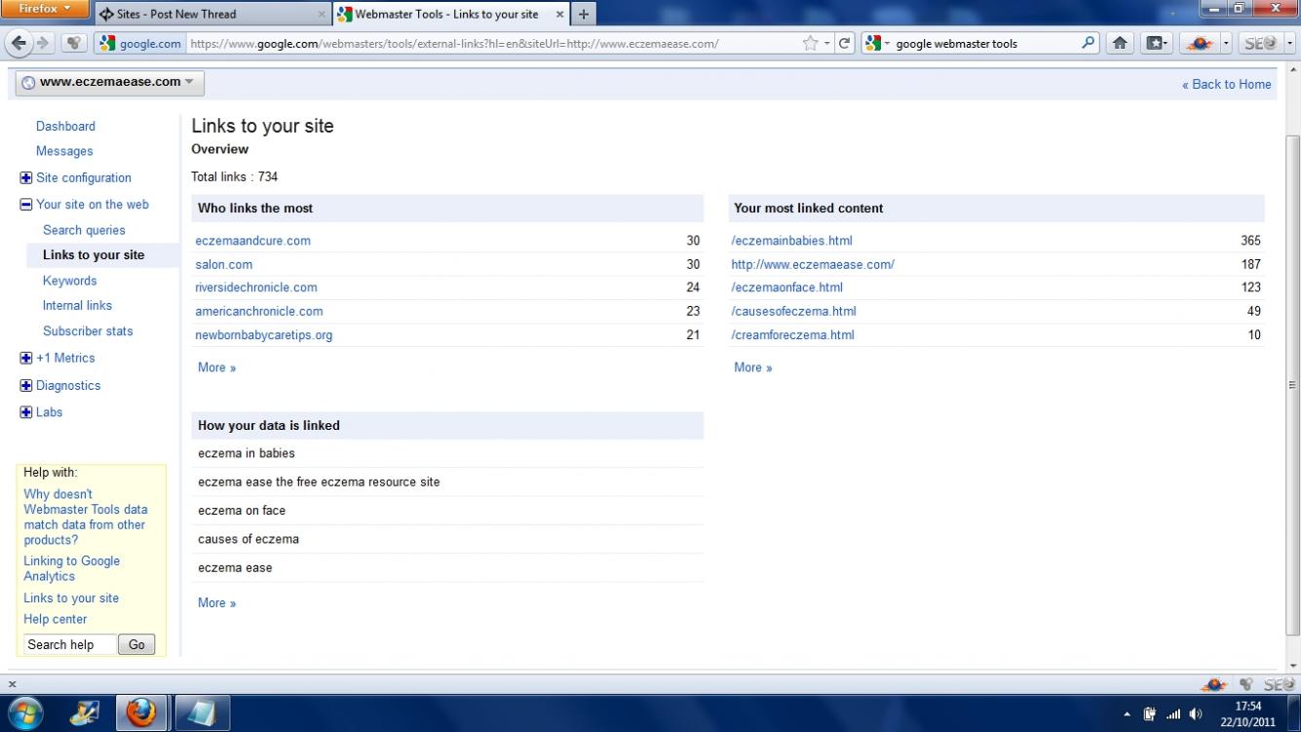Open Search queries in the sidebar
The height and width of the screenshot is (732, 1301).
click(84, 230)
